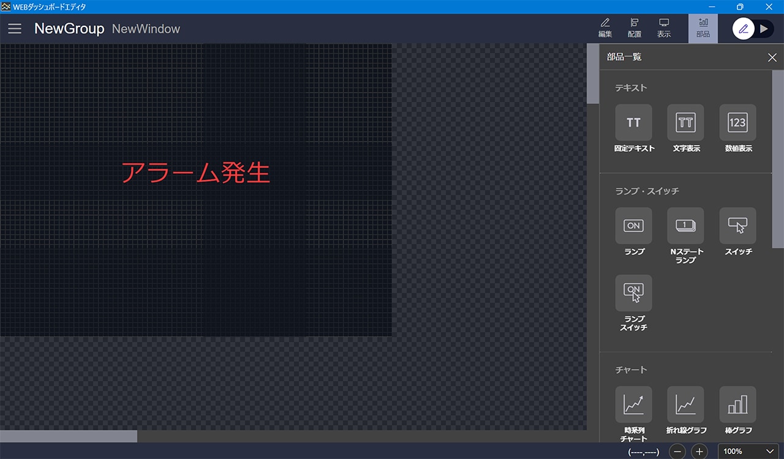Toggle the 部品 parts panel button

point(703,28)
